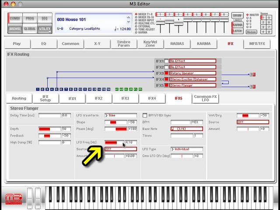
Task: Toggle IFX3 Rotary Speaker on/off
Action: coord(166,73)
